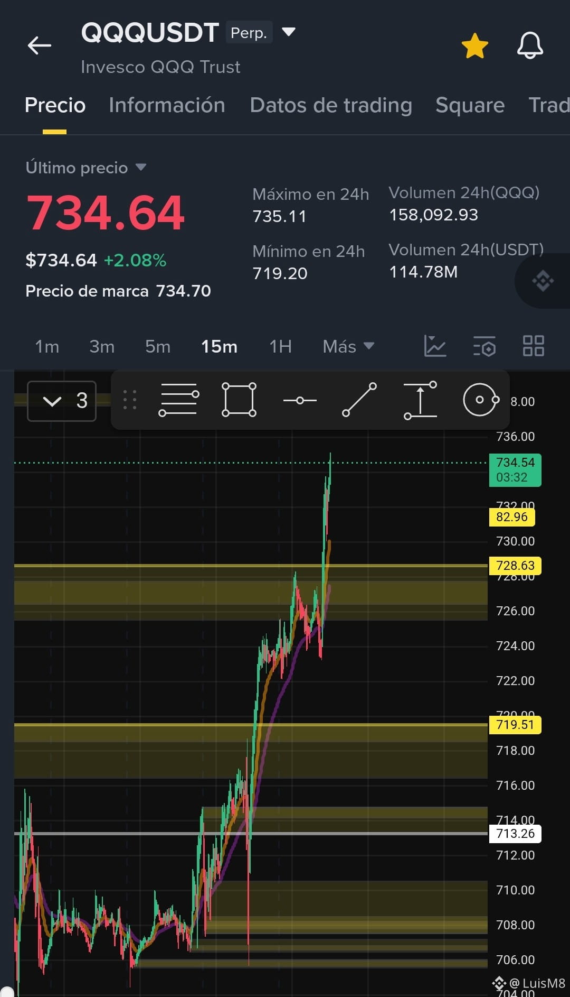Open the grid layout icon
The width and height of the screenshot is (570, 997).
click(x=533, y=346)
